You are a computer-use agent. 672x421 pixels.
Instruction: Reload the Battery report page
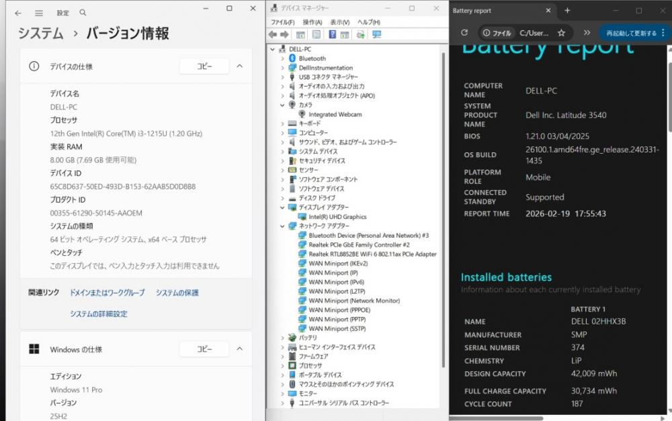click(x=464, y=32)
